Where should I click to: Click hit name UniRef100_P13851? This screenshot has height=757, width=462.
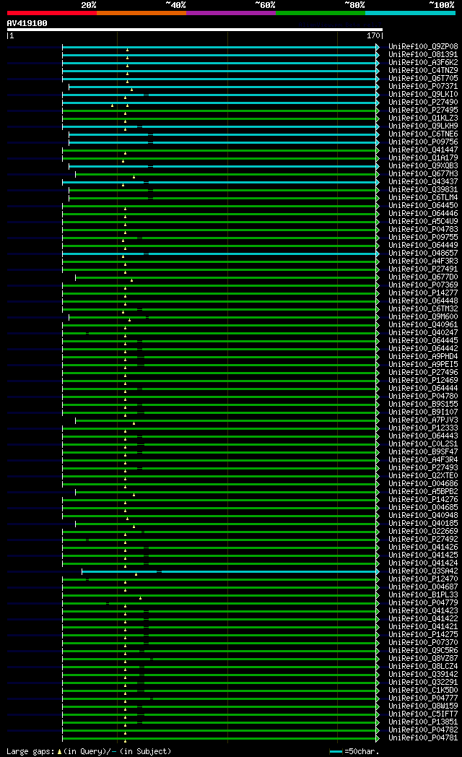(424, 722)
